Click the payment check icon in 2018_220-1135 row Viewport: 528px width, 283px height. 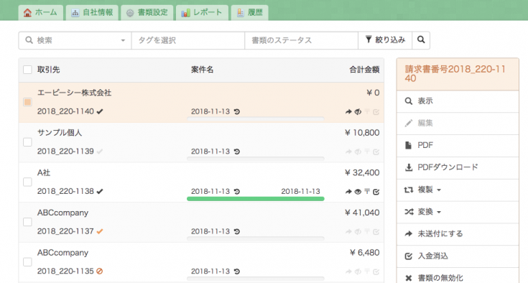(376, 272)
